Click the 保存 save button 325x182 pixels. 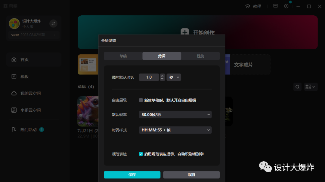[132, 175]
